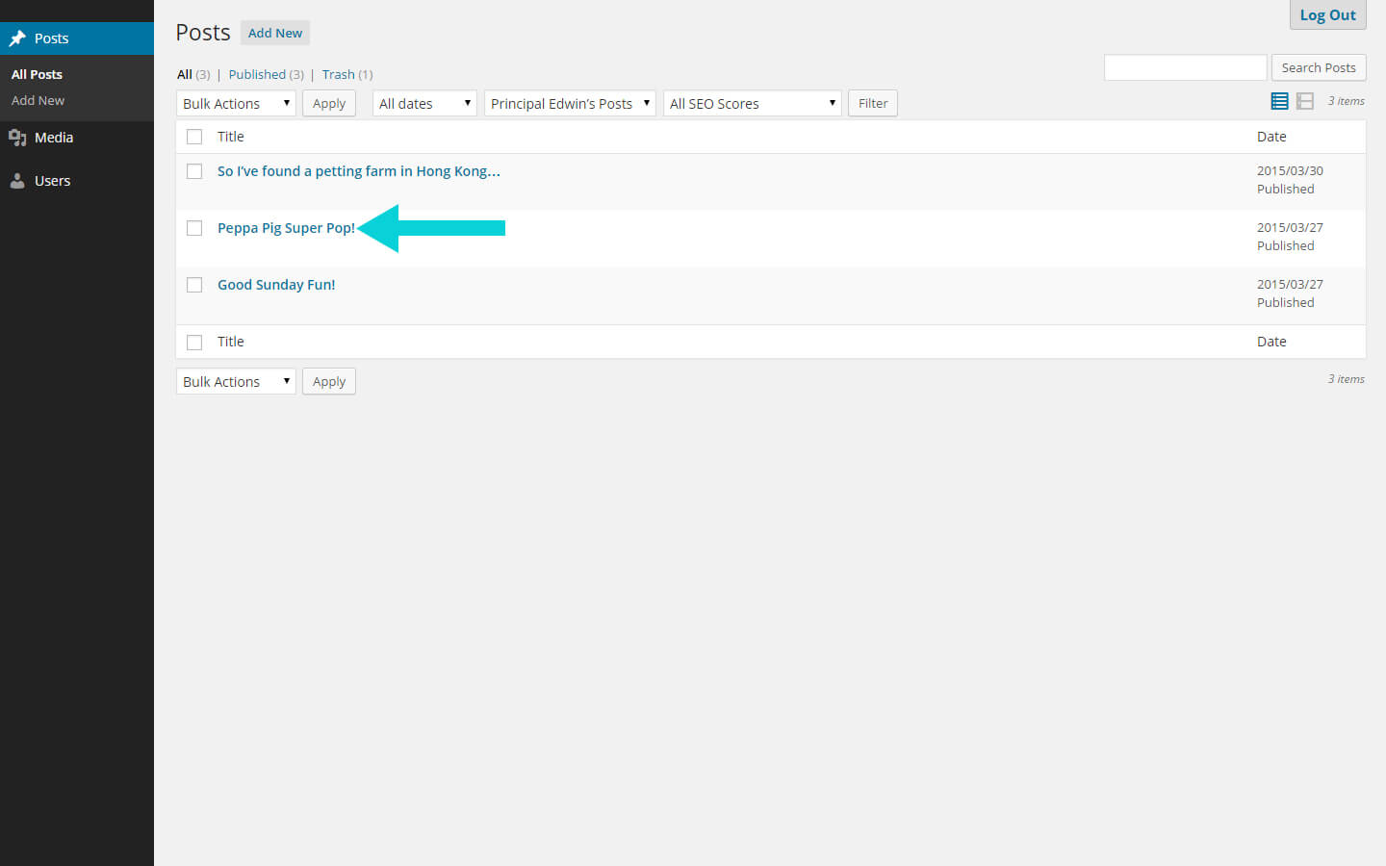The height and width of the screenshot is (866, 1386).
Task: Select Users in the sidebar menu
Action: [x=52, y=181]
